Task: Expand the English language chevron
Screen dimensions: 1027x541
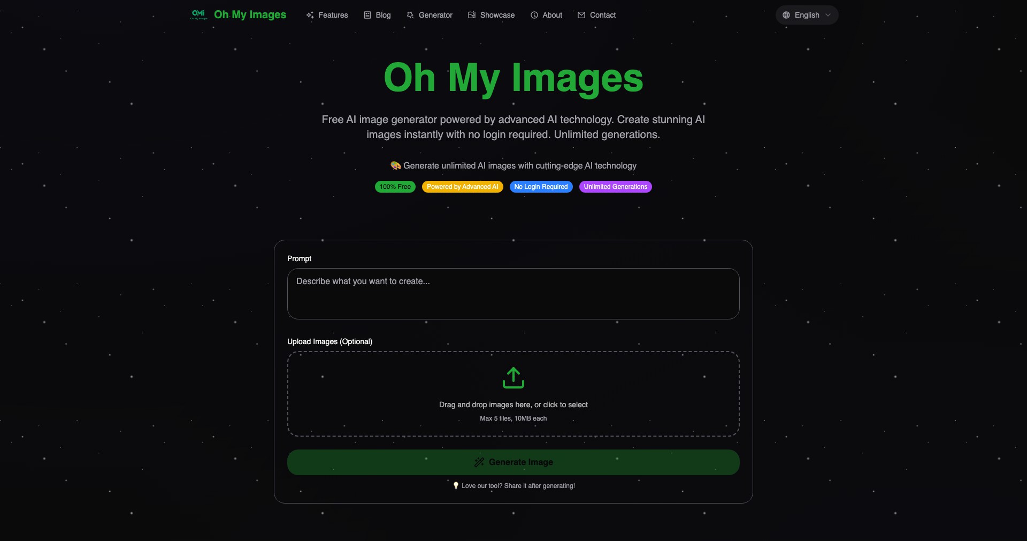Action: pos(828,15)
